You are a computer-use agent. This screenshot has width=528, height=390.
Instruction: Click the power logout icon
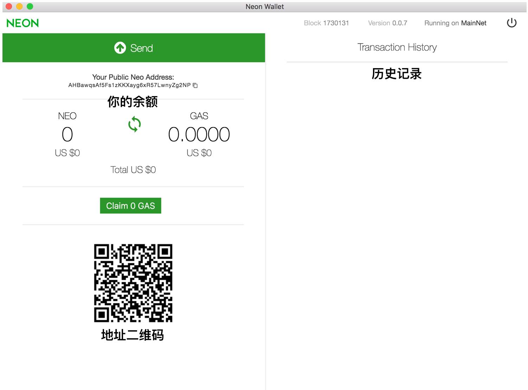click(511, 23)
